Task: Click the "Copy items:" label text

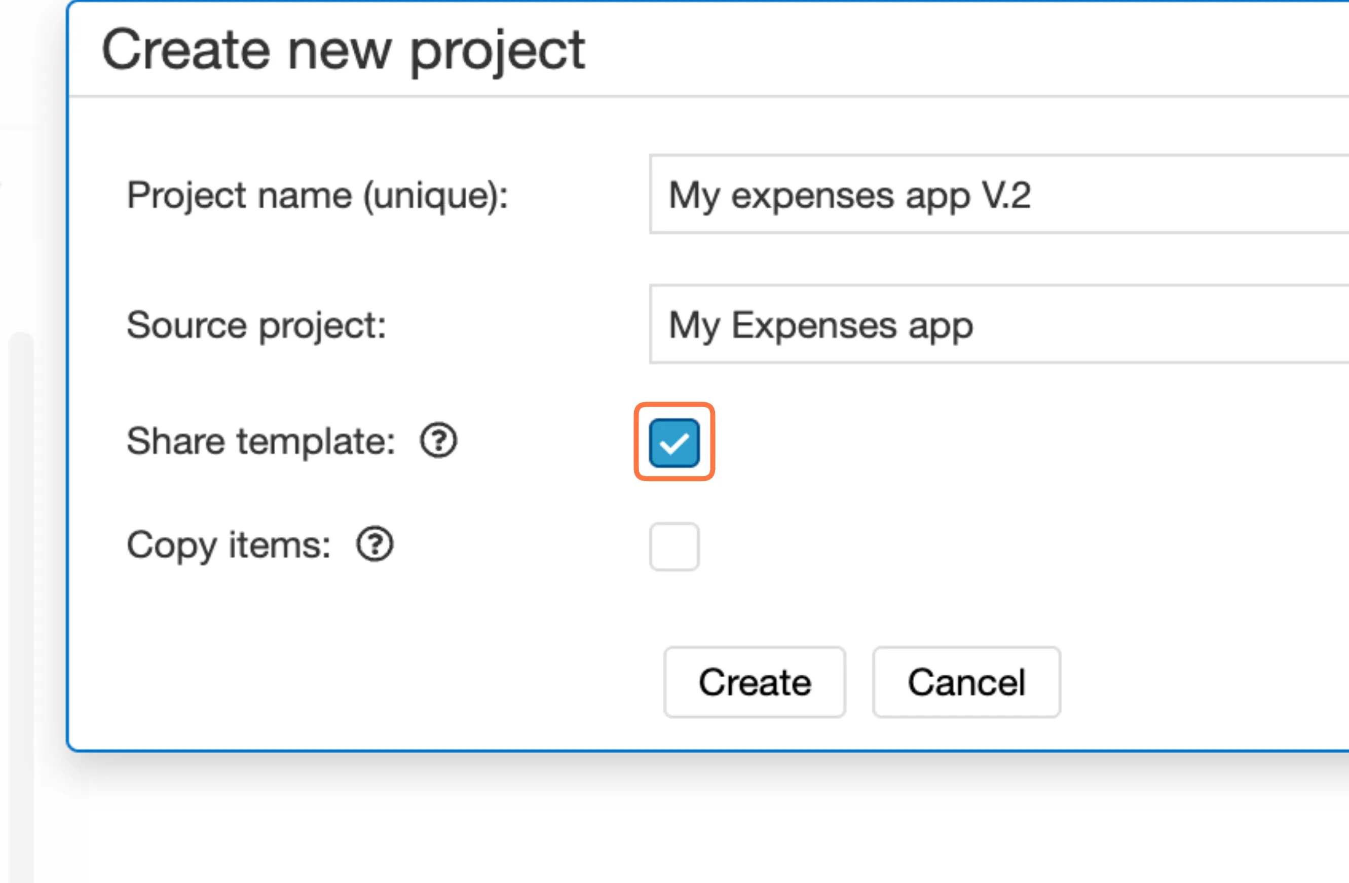Action: coord(229,545)
